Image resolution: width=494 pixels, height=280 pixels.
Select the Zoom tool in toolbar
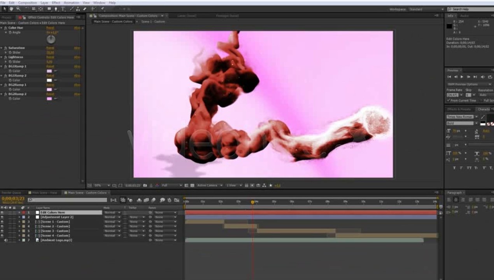[x=18, y=9]
